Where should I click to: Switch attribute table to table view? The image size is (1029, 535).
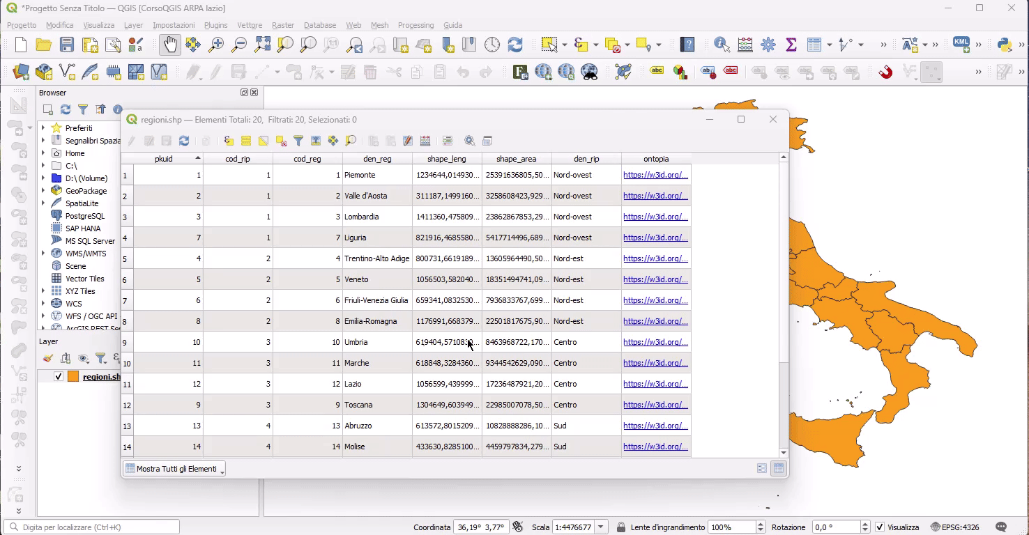tap(779, 469)
